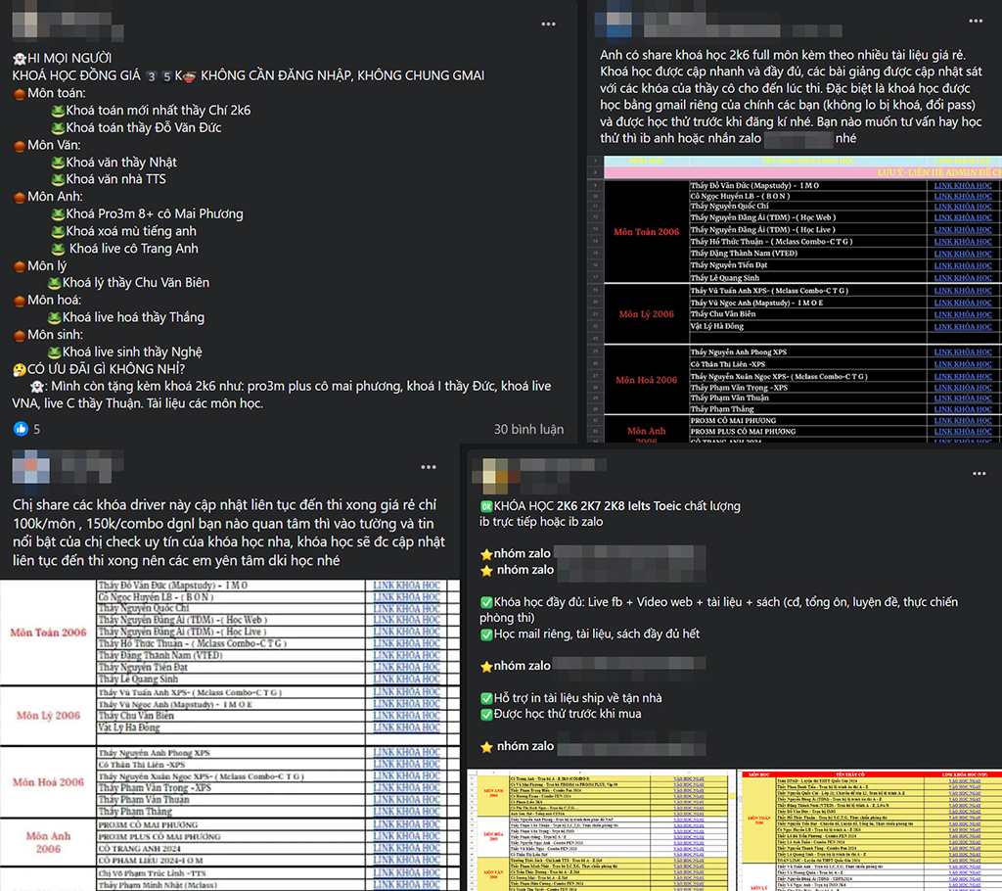Click avatar of "KHÓA HỌC 2K6 2K7 2K8" poster
Viewport: 1002px width, 891px height.
491,473
